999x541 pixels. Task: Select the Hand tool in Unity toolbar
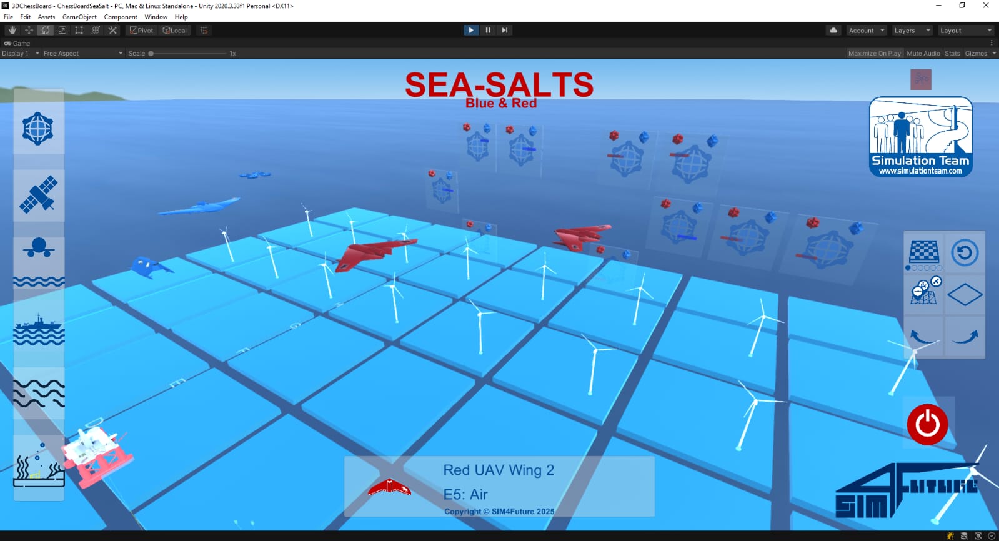pos(12,30)
